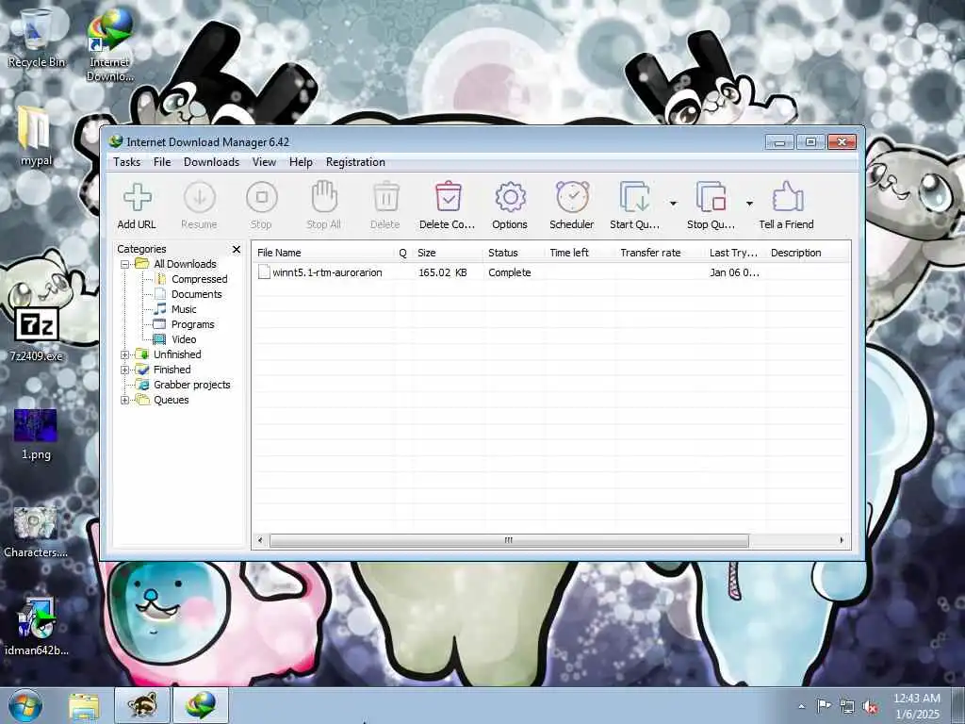Select the Characters image on desktop
Image resolution: width=965 pixels, height=724 pixels.
point(36,532)
